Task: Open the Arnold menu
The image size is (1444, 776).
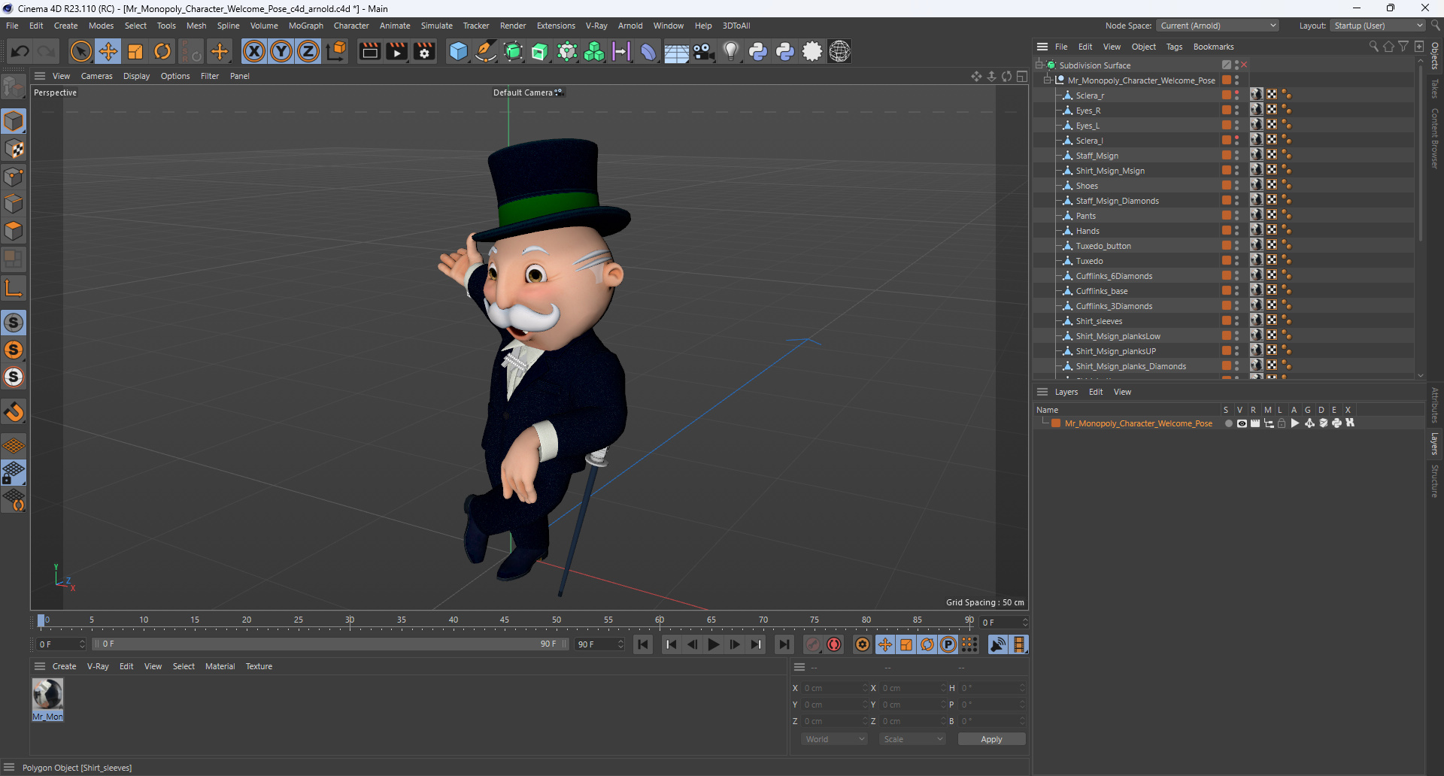Action: coord(630,26)
